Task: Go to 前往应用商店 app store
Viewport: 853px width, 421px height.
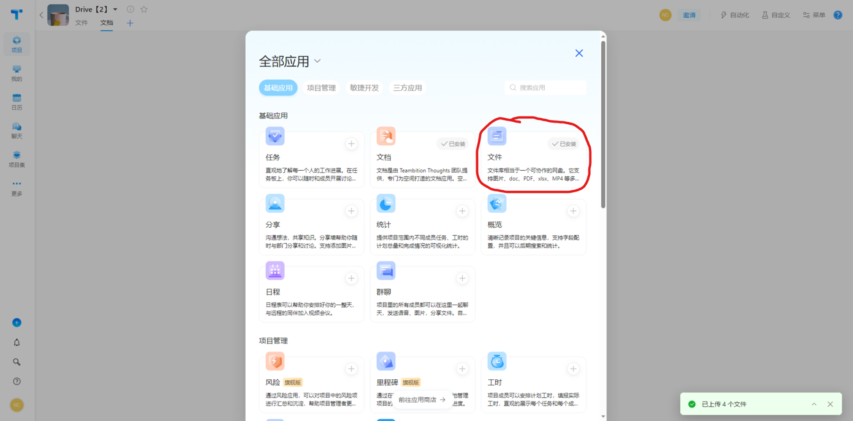Action: click(x=422, y=400)
